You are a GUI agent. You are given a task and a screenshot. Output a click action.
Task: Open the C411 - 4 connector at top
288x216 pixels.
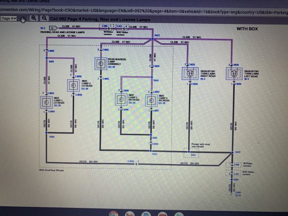(122, 26)
